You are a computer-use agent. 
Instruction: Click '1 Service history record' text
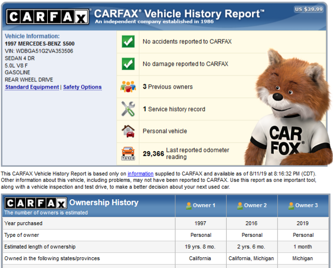174,109
